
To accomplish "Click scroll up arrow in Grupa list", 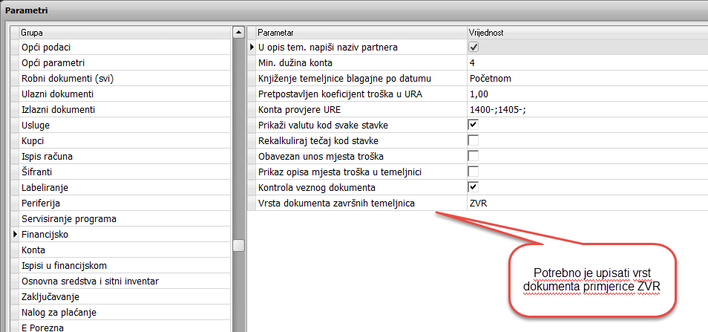I will tap(238, 33).
